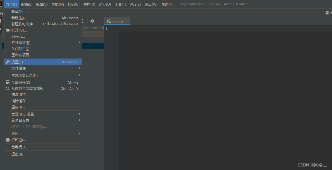Click into the editor's first line
332x170 pixels.
225,28
